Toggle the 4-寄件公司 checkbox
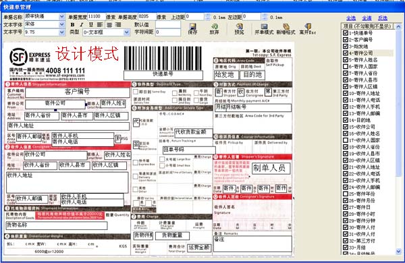 coord(346,53)
